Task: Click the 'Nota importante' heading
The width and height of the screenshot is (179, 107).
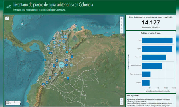Action: point(133,96)
